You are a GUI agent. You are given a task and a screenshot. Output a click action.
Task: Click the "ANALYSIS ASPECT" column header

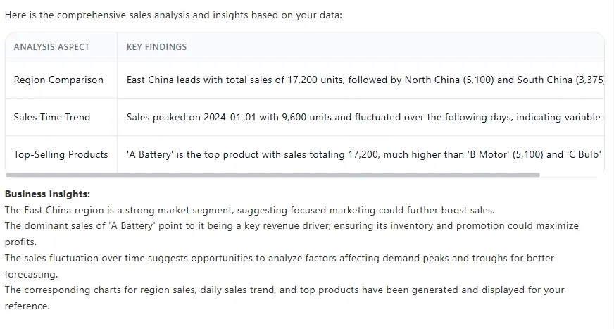51,47
